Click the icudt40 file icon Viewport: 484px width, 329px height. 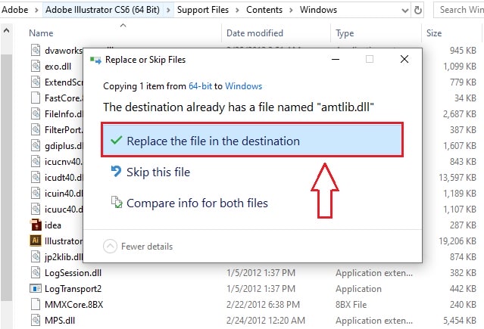pos(36,177)
